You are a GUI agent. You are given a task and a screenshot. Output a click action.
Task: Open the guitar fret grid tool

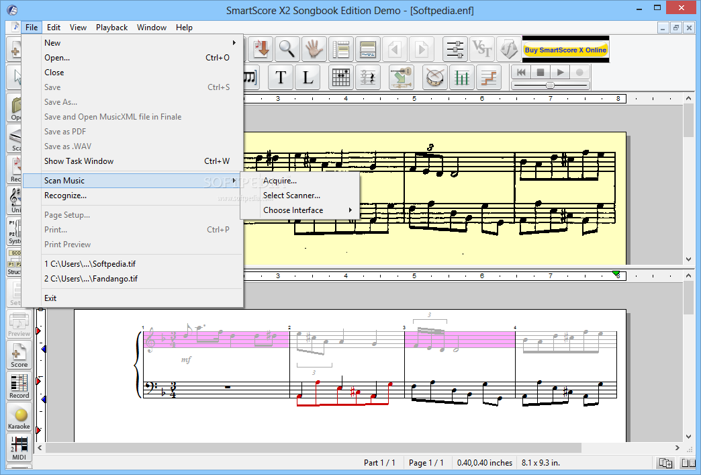340,77
